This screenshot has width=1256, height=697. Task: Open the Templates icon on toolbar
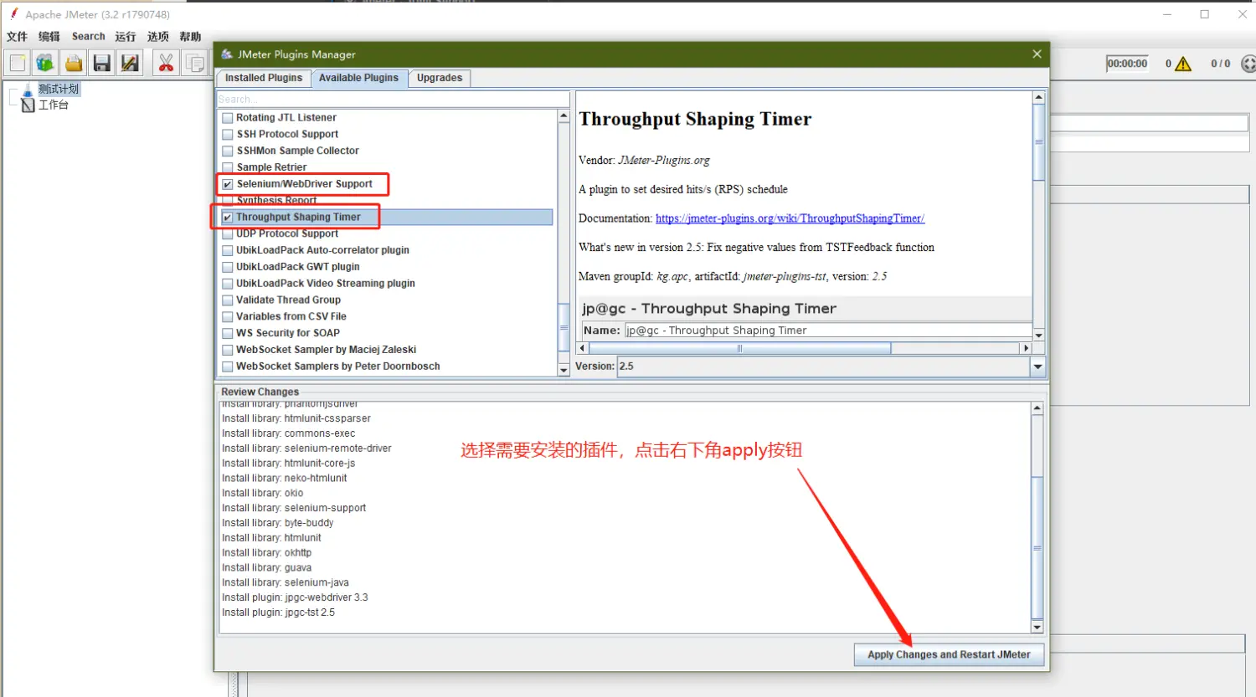pyautogui.click(x=44, y=62)
